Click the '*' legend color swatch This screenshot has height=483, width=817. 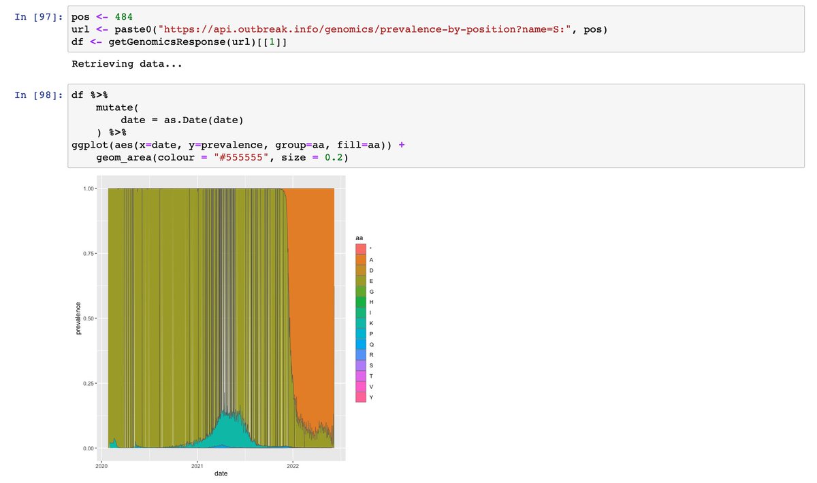(361, 249)
